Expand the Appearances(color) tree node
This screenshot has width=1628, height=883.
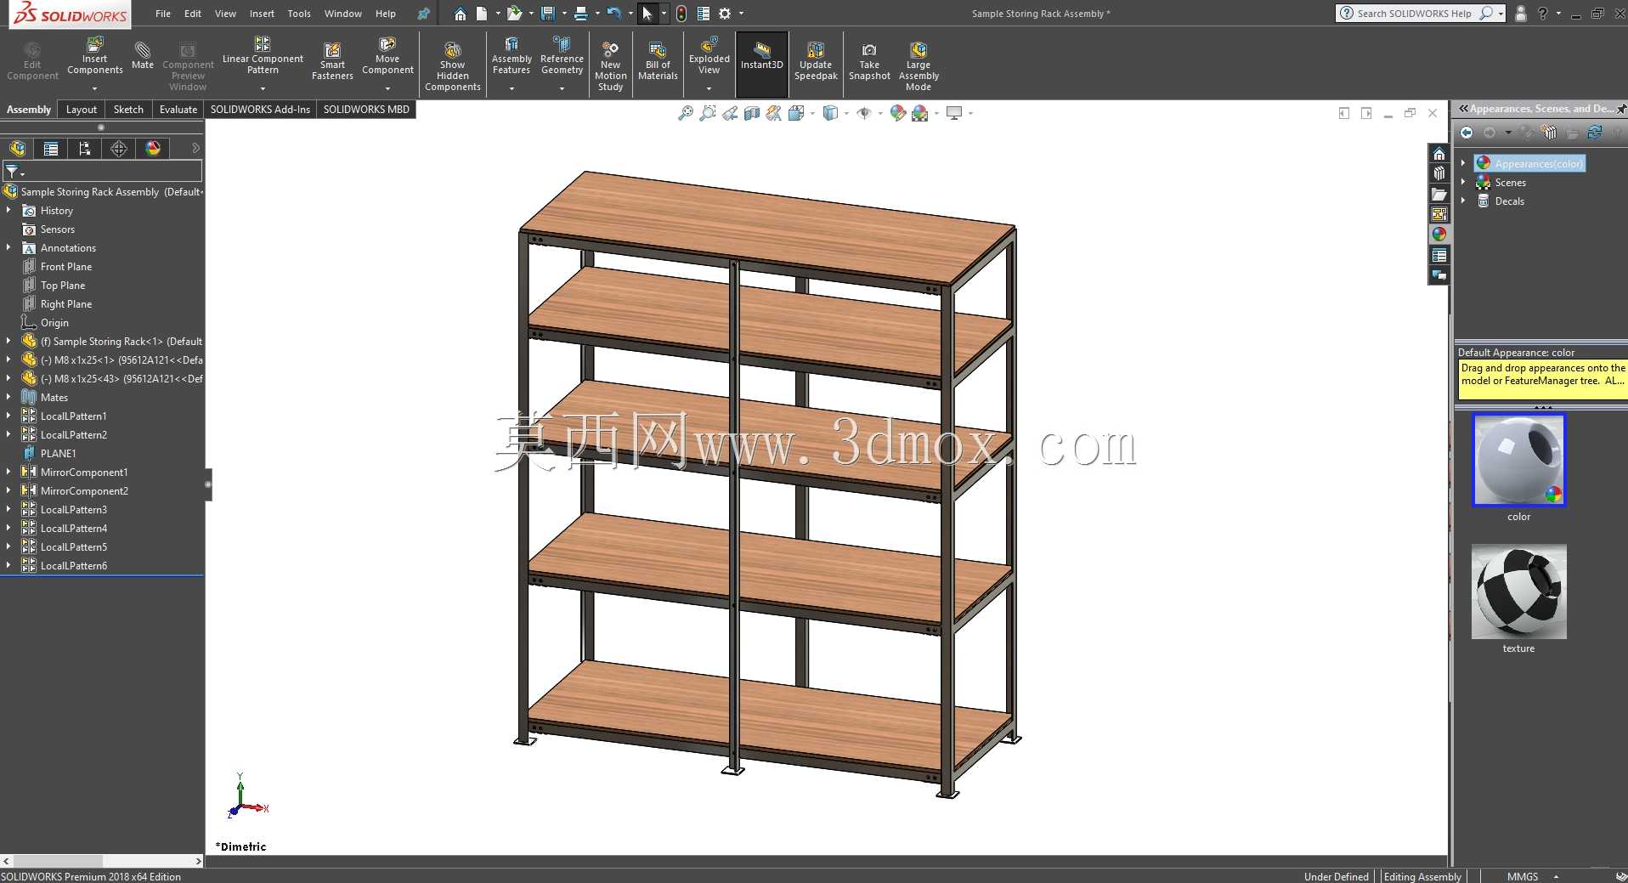(x=1463, y=163)
